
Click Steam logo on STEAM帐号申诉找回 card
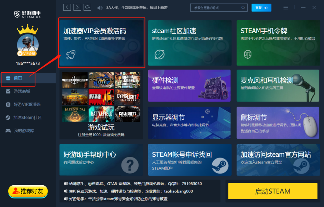220,166
